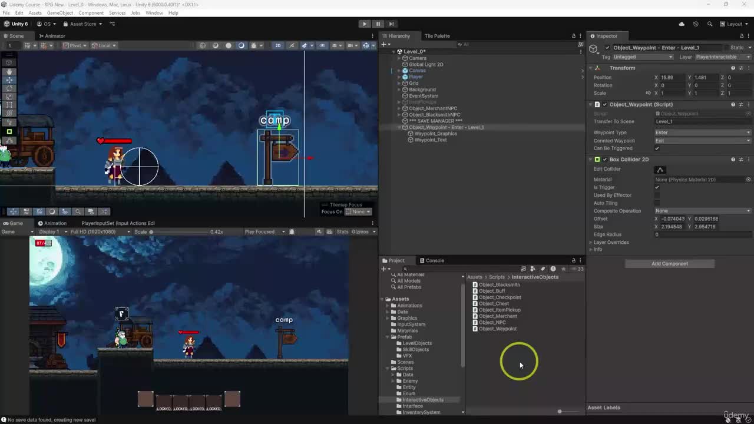Toggle Object_Waypoint script enabled checkbox
The height and width of the screenshot is (424, 754).
[x=604, y=104]
